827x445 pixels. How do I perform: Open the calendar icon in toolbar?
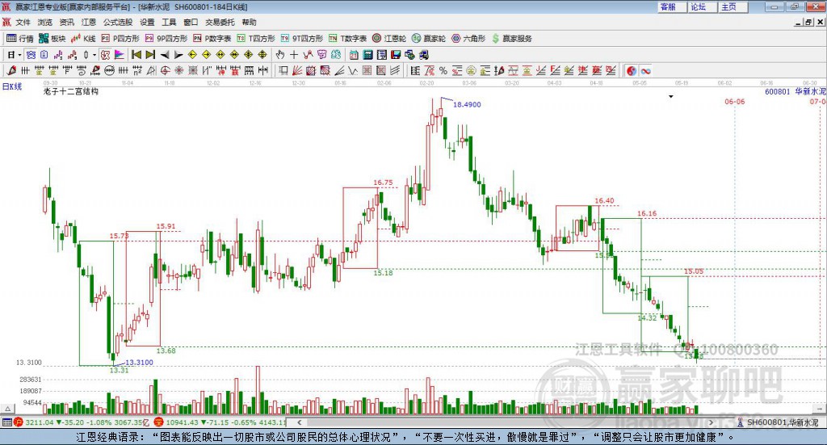[x=354, y=55]
